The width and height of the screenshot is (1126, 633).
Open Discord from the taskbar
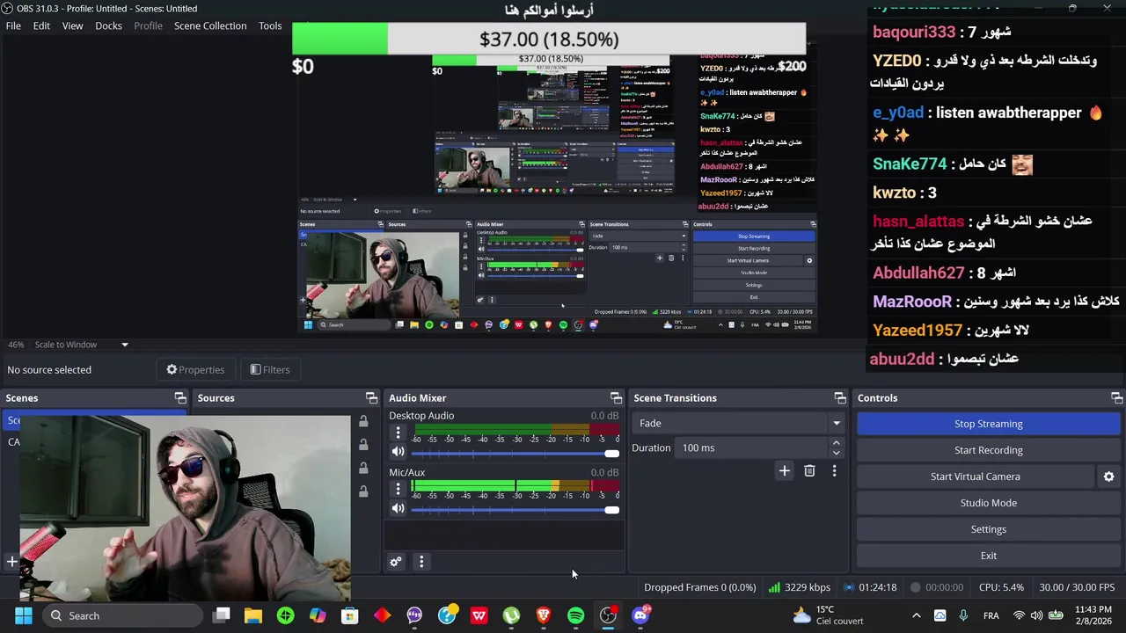coord(640,615)
